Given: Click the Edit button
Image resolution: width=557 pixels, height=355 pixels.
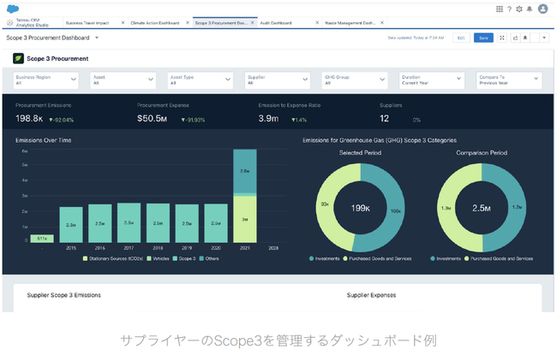Looking at the screenshot, I should pos(461,38).
